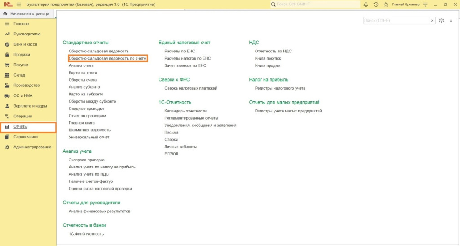Open service settings lines icon in title bar
Image resolution: width=460 pixels, height=246 pixels.
click(425, 4)
